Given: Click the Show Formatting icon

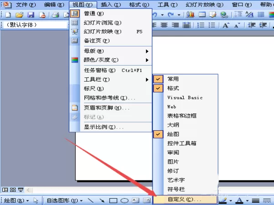Looking at the screenshot, I should pos(249,15).
